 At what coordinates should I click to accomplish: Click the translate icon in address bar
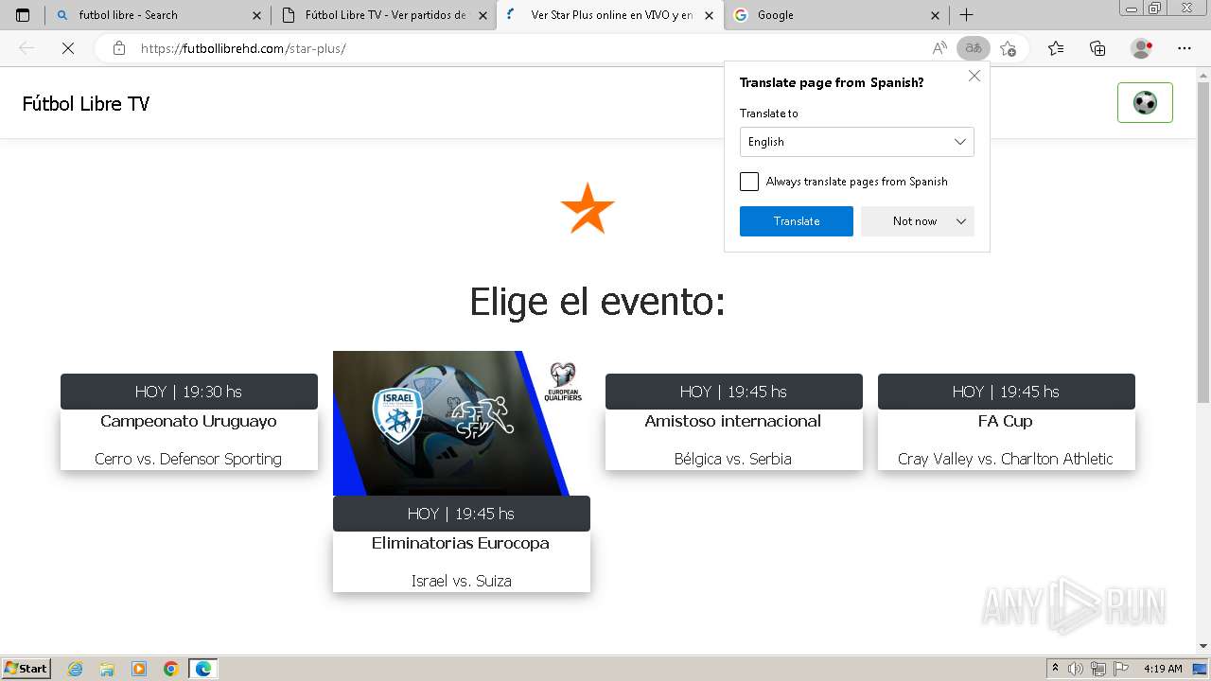tap(973, 48)
